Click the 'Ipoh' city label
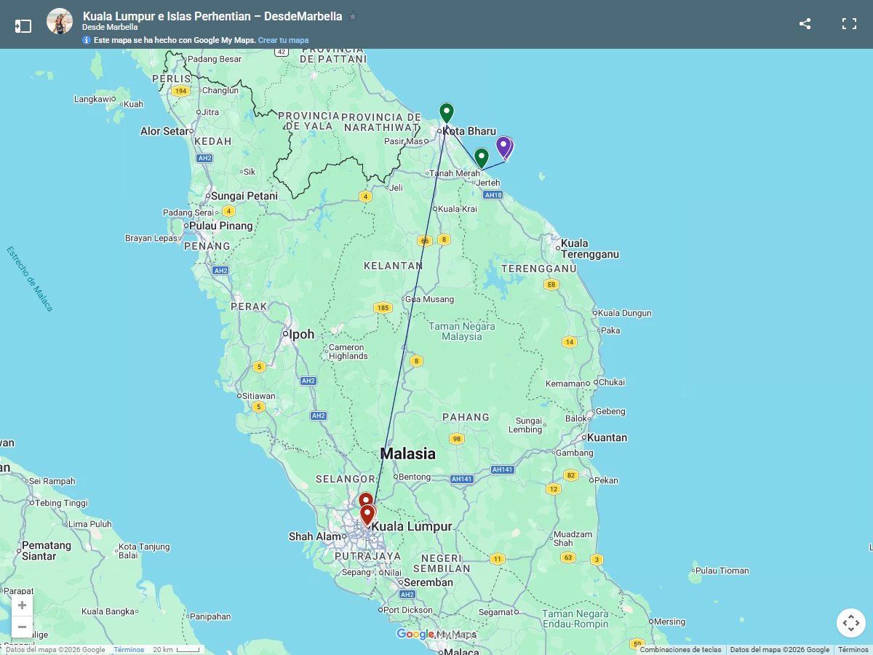This screenshot has height=655, width=873. 302,334
